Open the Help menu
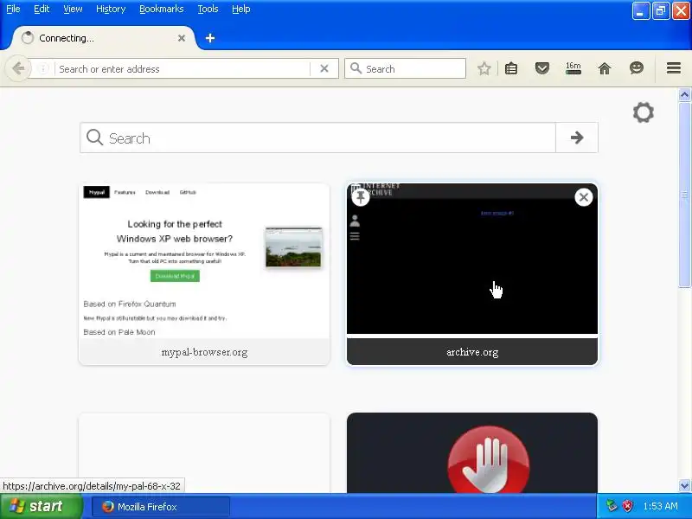 click(x=241, y=9)
